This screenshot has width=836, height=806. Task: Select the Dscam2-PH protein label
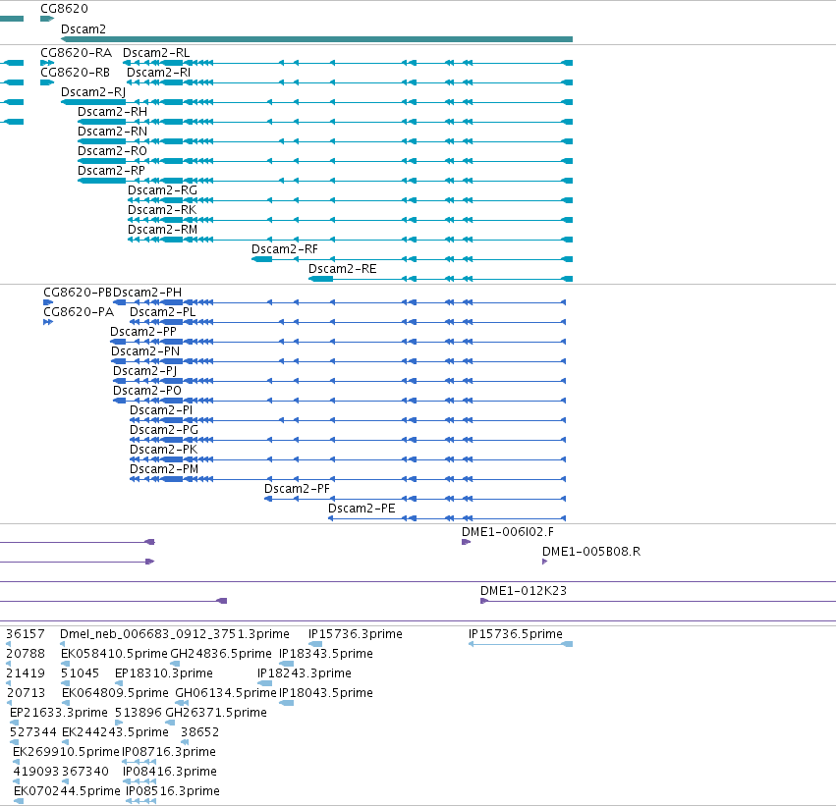click(x=147, y=293)
